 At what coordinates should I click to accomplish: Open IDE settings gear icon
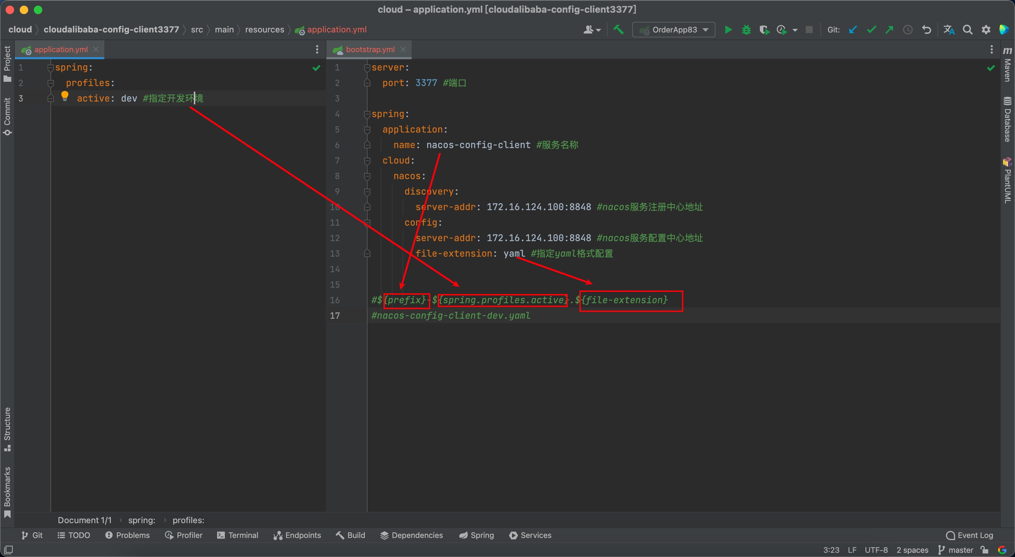point(986,30)
